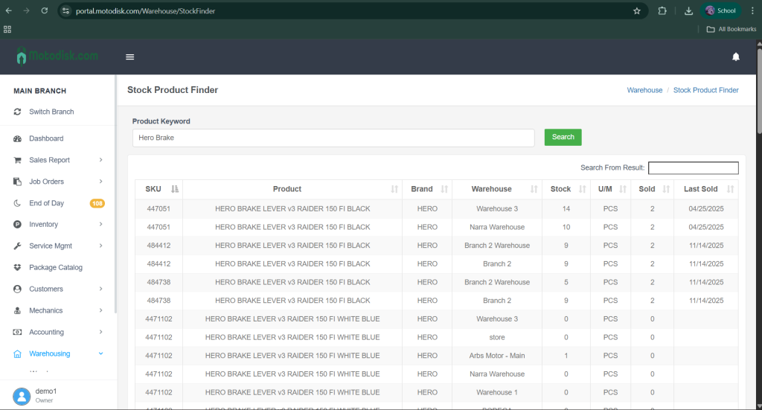
Task: Click the browser downloads icon
Action: point(688,11)
